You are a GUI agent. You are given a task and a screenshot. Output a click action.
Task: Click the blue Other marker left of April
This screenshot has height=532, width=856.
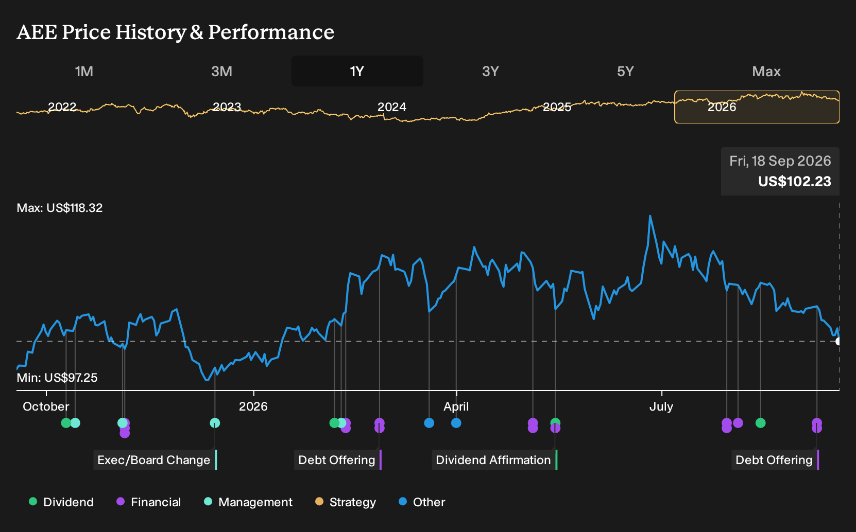429,423
